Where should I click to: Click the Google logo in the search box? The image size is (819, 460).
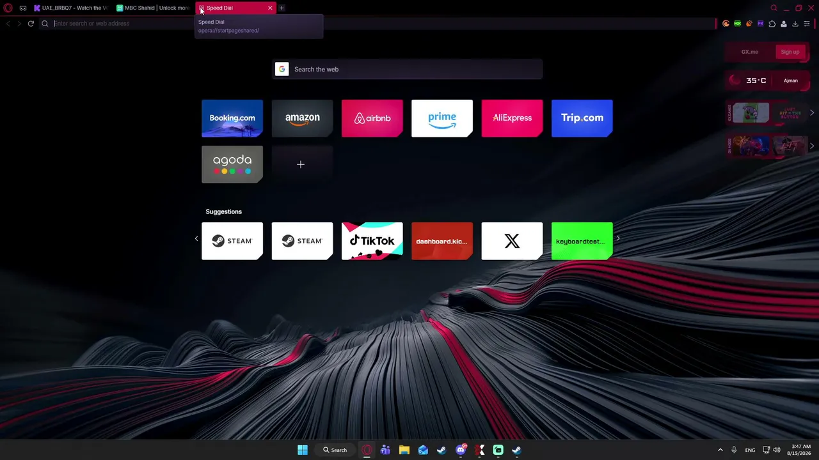point(282,69)
